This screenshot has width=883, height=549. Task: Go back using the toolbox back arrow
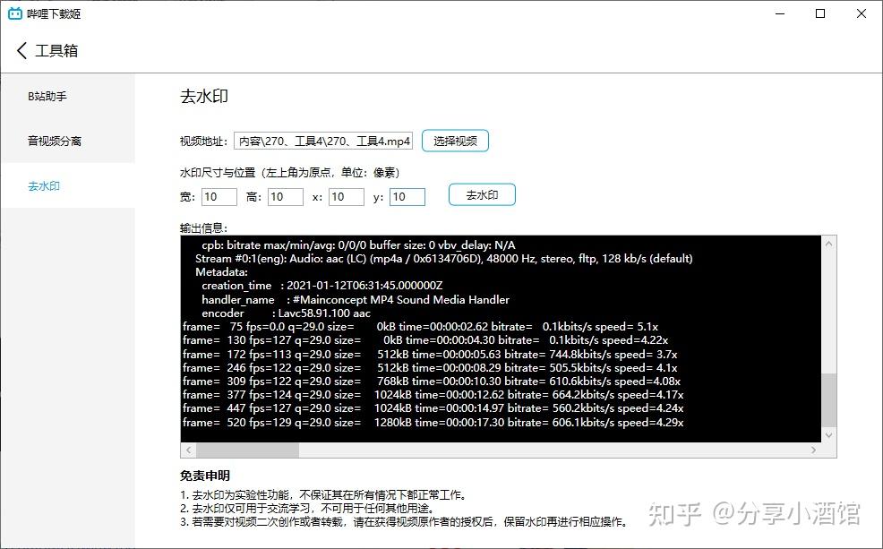21,51
